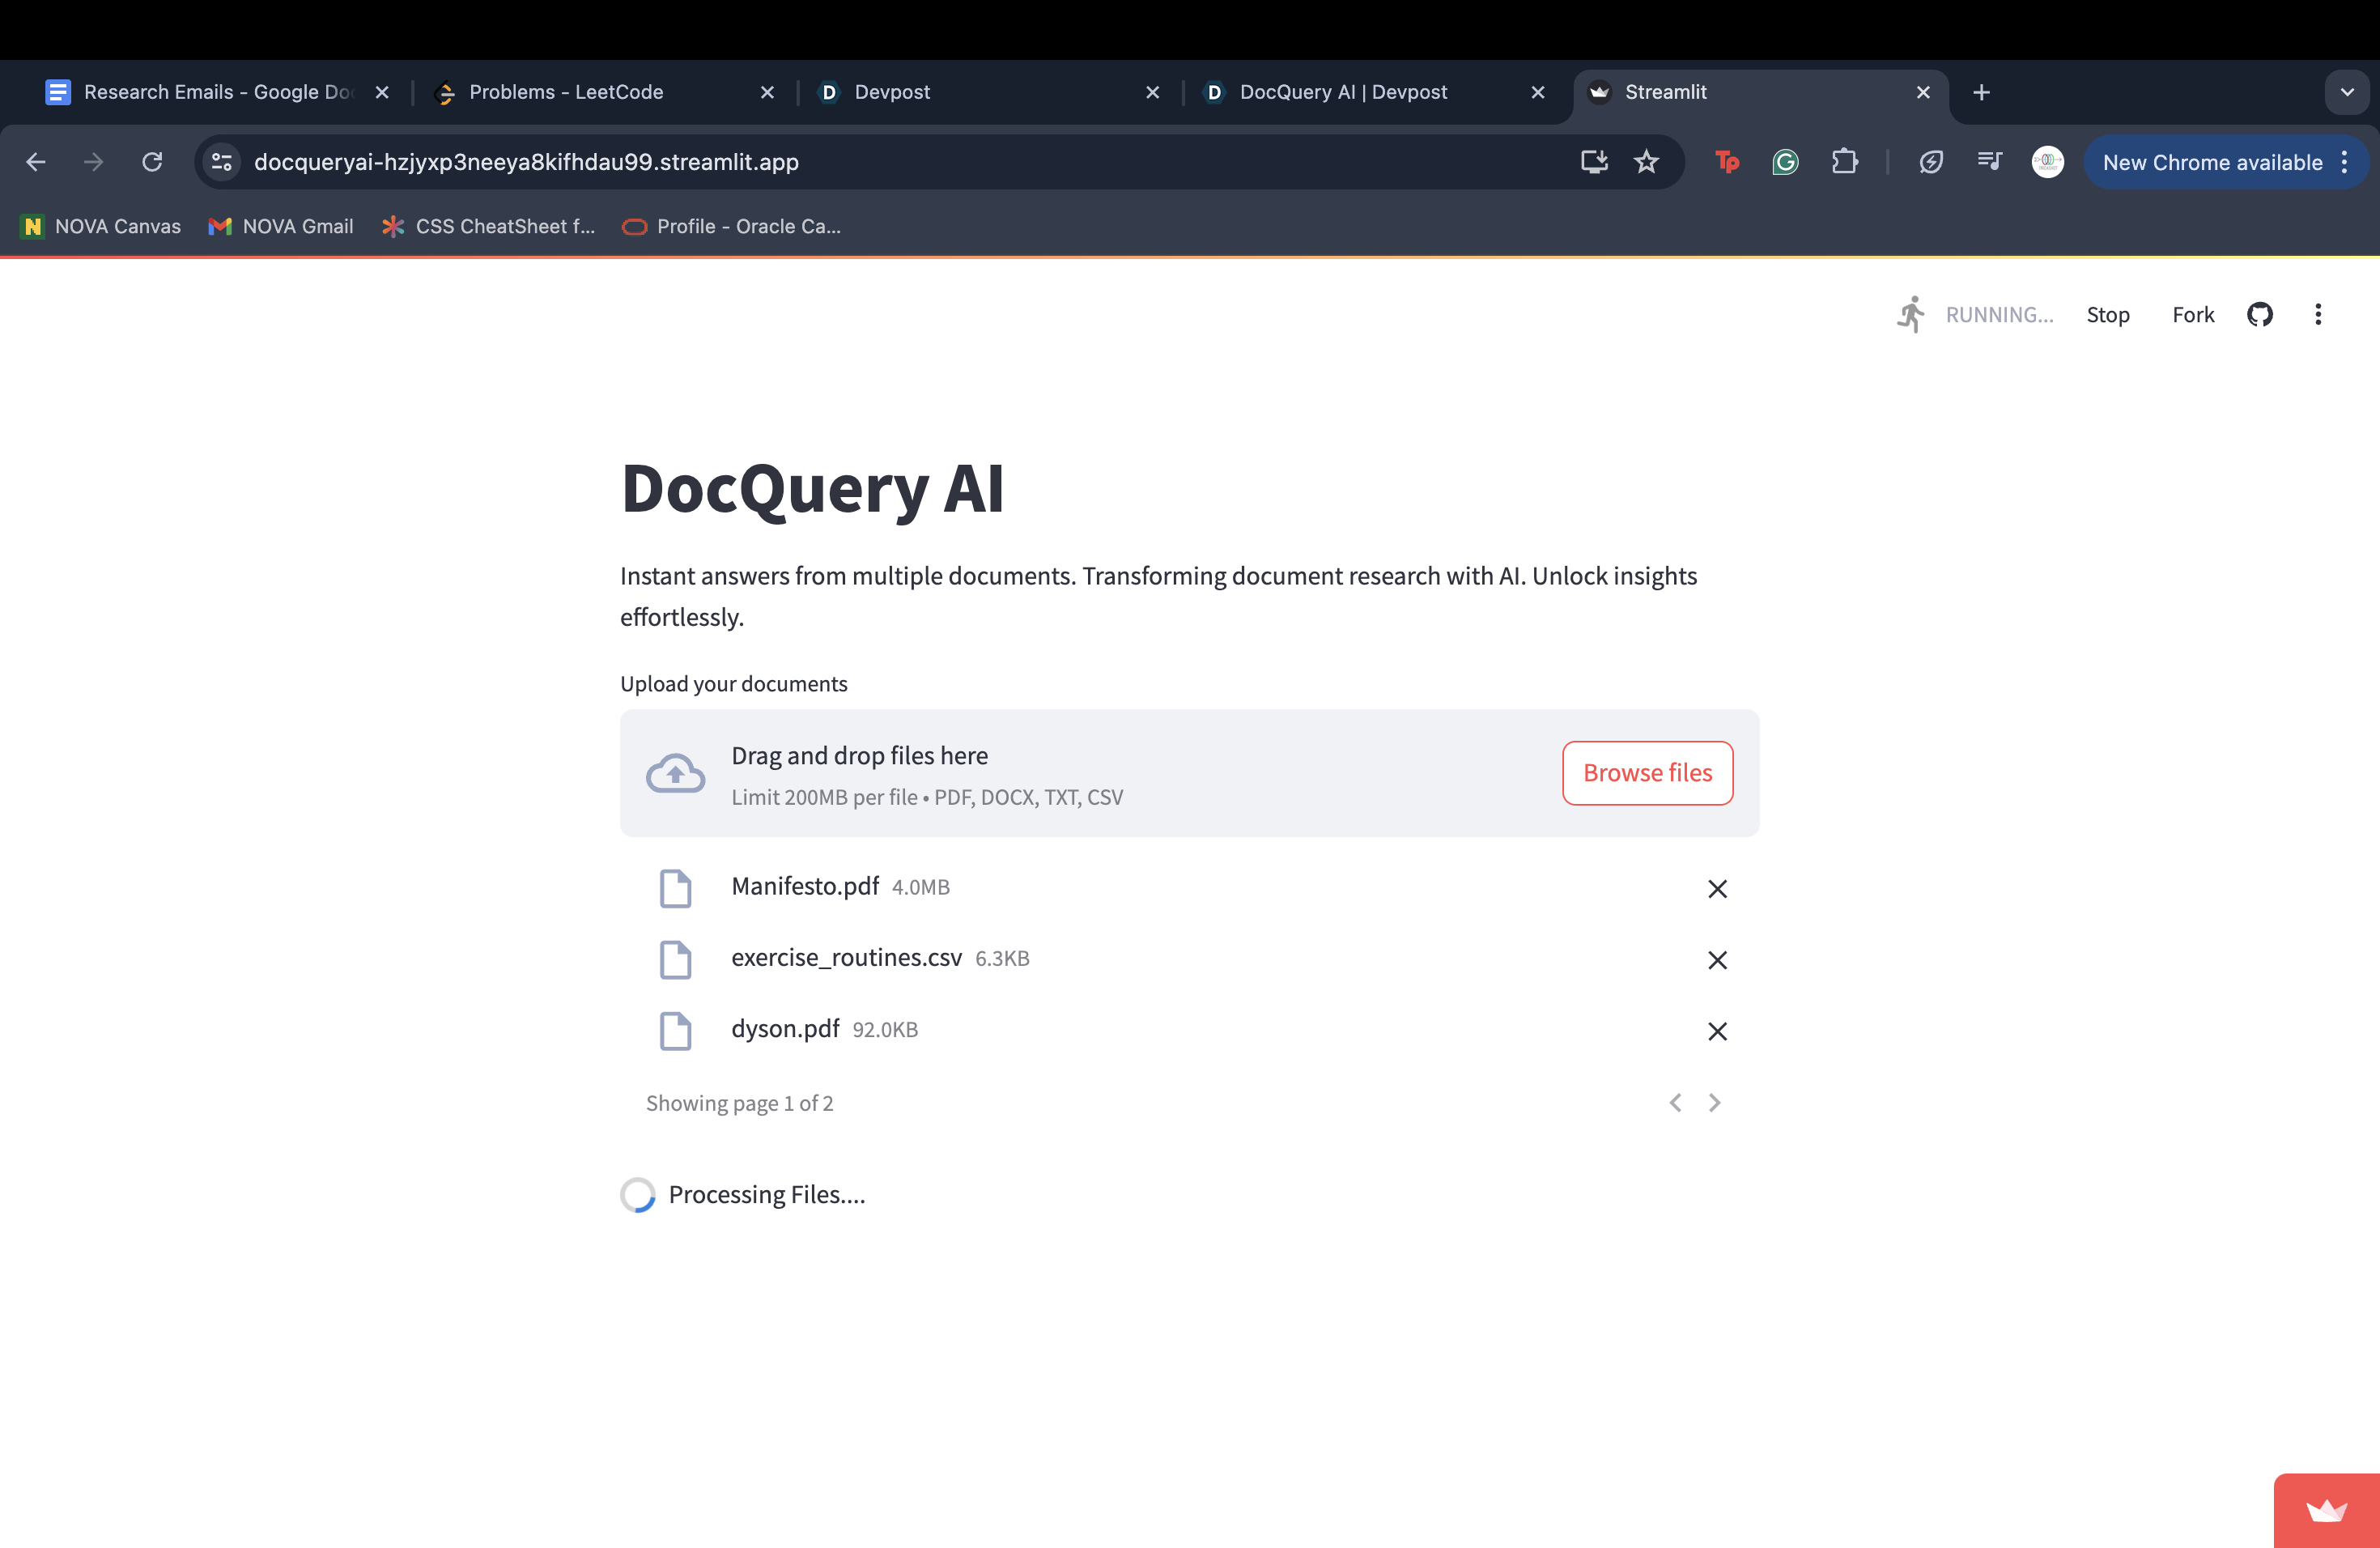Go to next page of uploaded files
The height and width of the screenshot is (1548, 2380).
coord(1714,1102)
